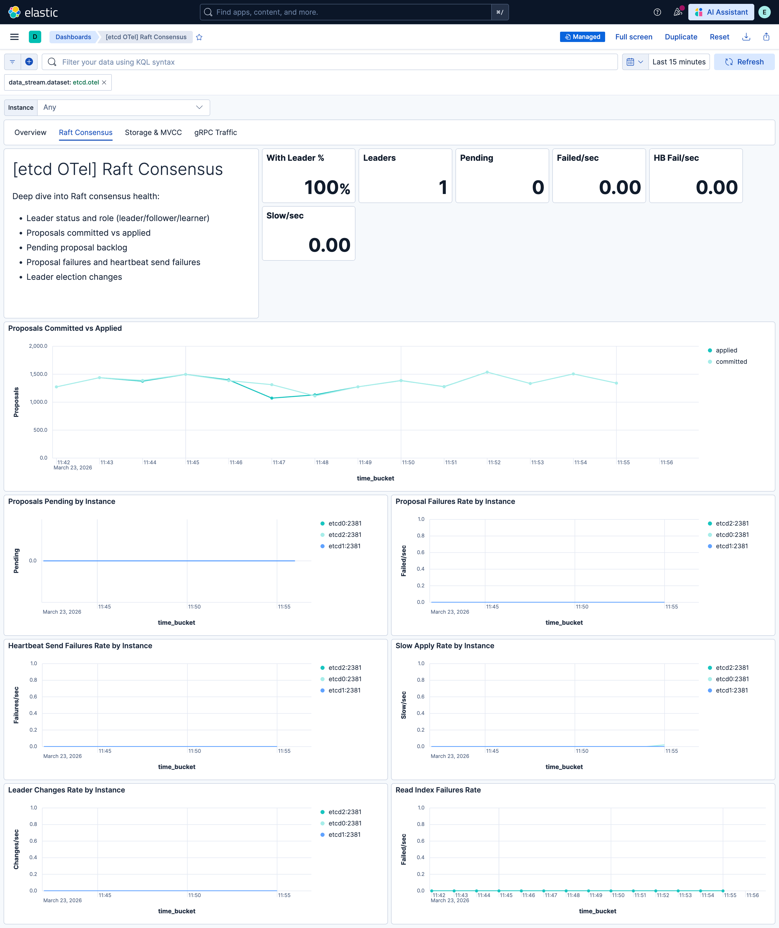Click Slow Apply Rate by Instance title
This screenshot has width=779, height=928.
coord(445,646)
